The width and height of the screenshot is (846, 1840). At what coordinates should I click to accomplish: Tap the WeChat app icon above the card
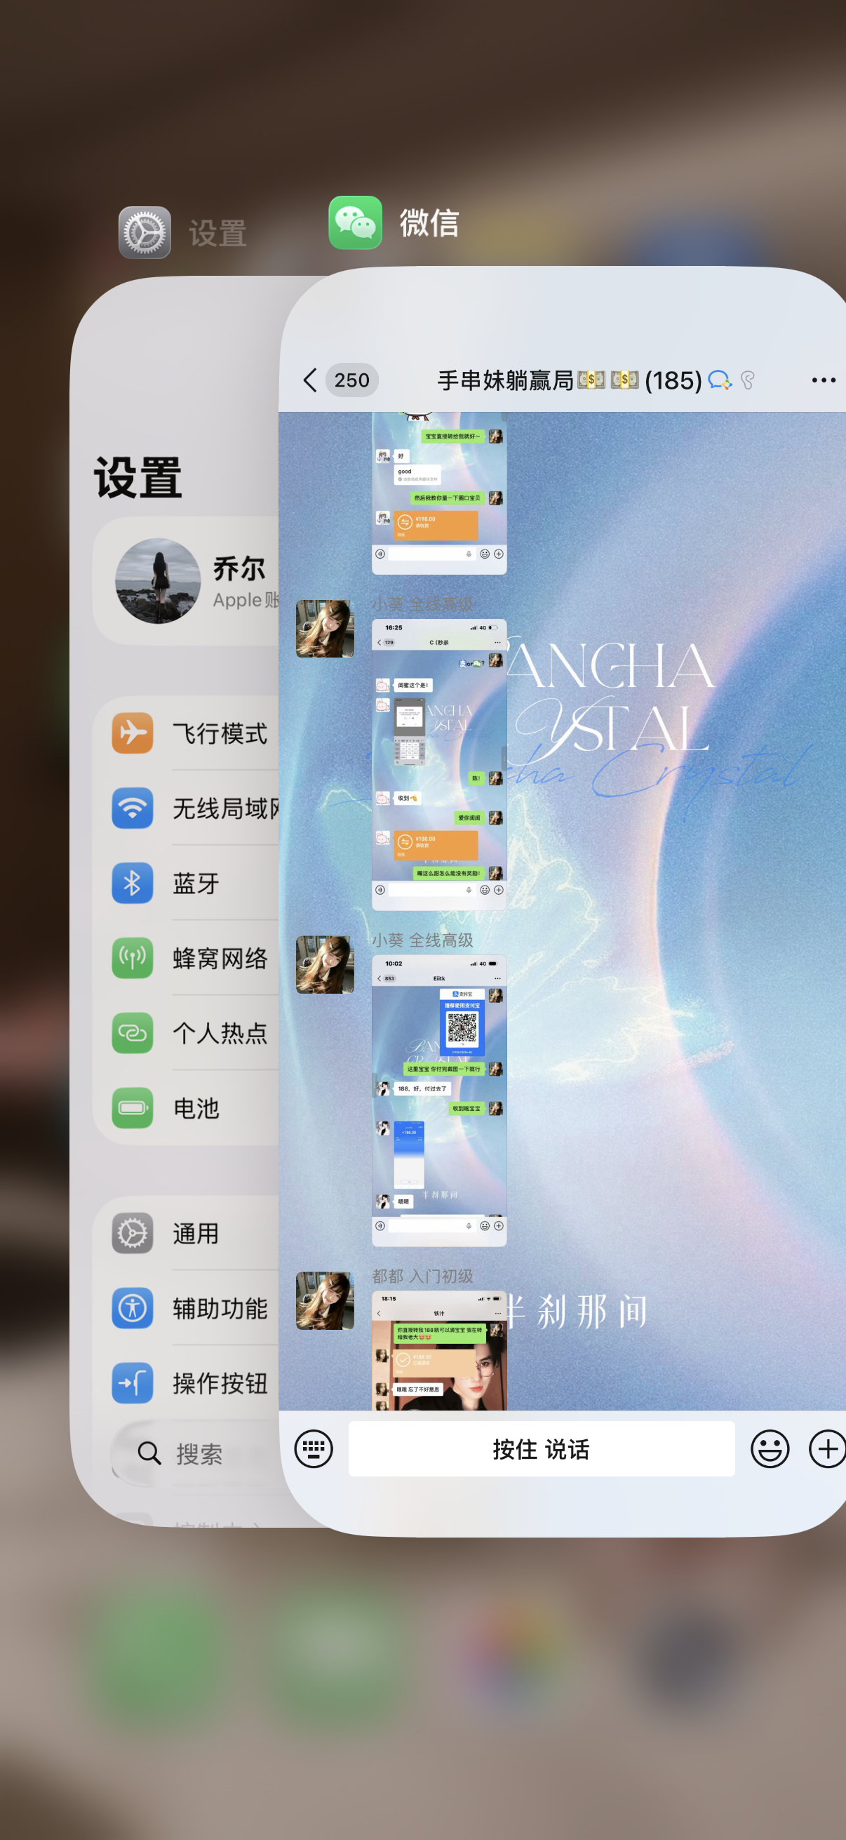[x=356, y=223]
